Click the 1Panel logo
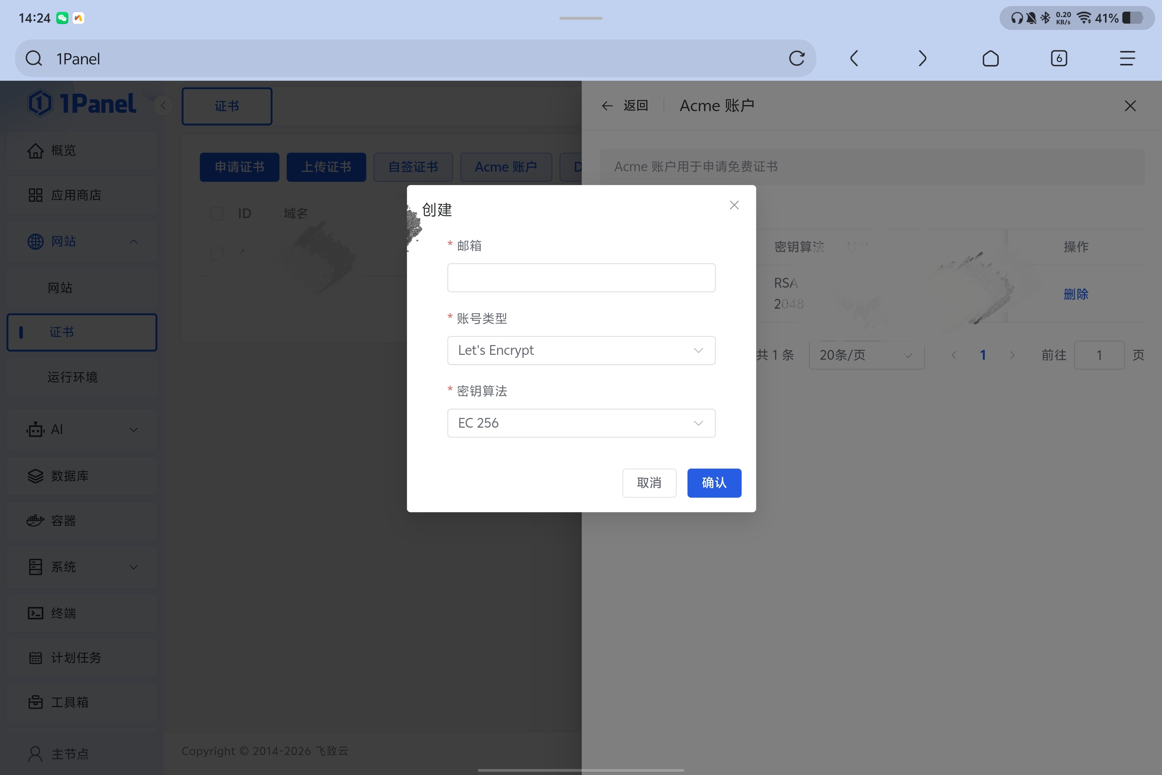This screenshot has width=1162, height=775. [x=81, y=103]
